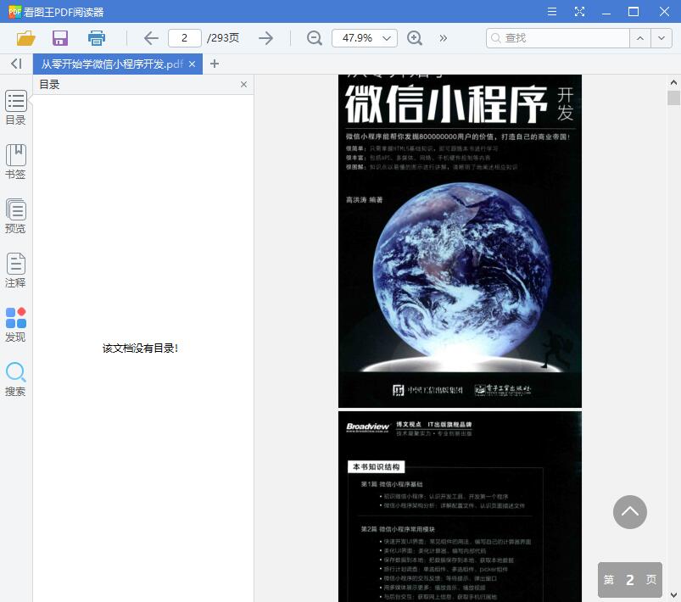Show more toolbar options double chevron
Viewport: 681px width, 602px height.
point(443,38)
